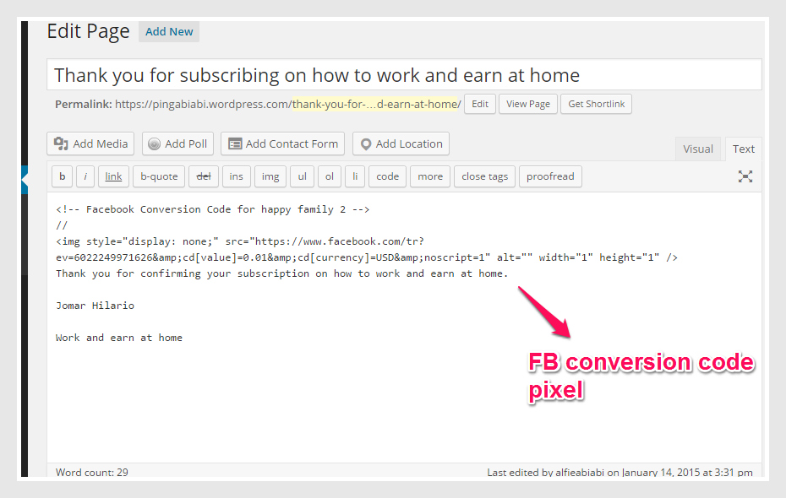Viewport: 786px width, 498px height.
Task: Click into the page title field
Action: point(404,75)
